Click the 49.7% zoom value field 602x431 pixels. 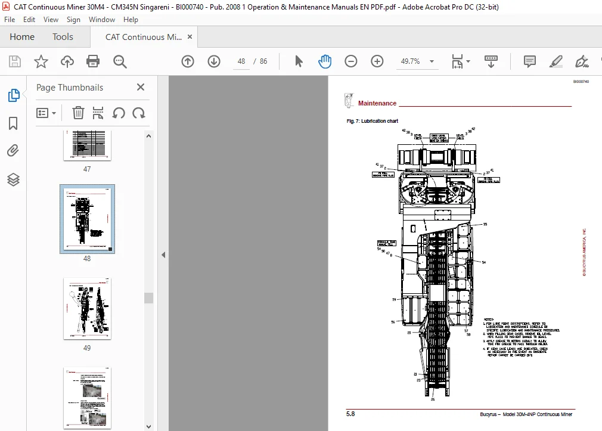click(411, 61)
